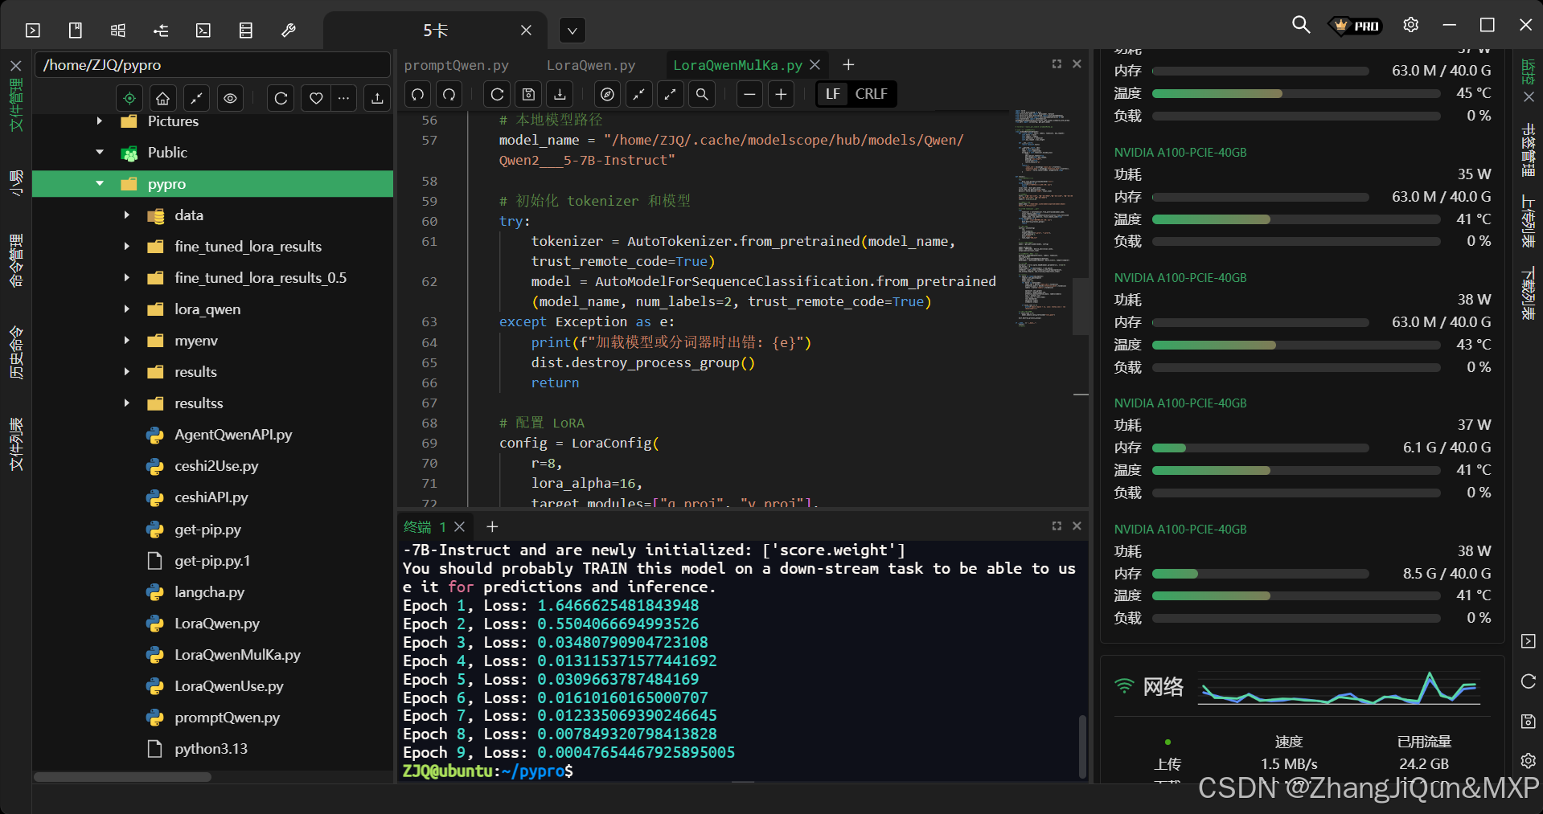
Task: Select the wrench tools icon in the top toolbar
Action: tap(287, 30)
